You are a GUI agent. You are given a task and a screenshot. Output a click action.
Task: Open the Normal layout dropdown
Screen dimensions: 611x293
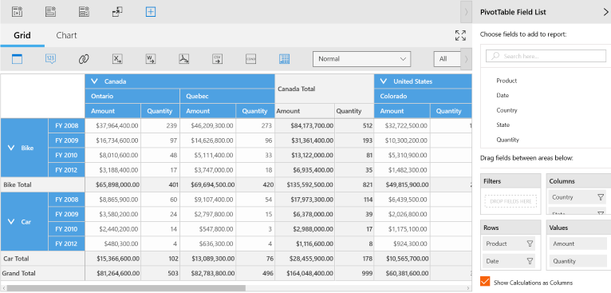pyautogui.click(x=361, y=59)
